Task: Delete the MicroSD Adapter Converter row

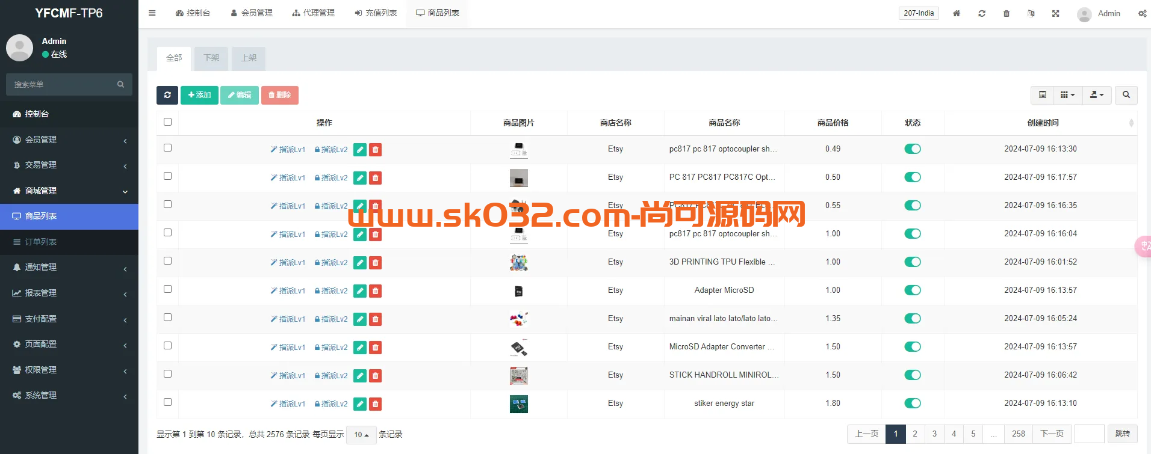Action: [x=375, y=348]
